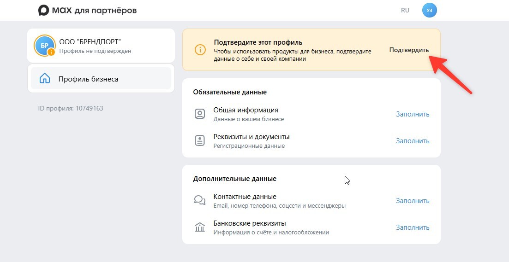
Task: Click Заполнить for Реквизиты и документы
Action: pyautogui.click(x=413, y=141)
